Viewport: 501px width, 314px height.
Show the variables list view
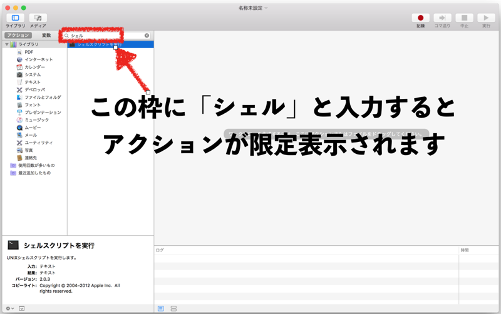(x=173, y=308)
